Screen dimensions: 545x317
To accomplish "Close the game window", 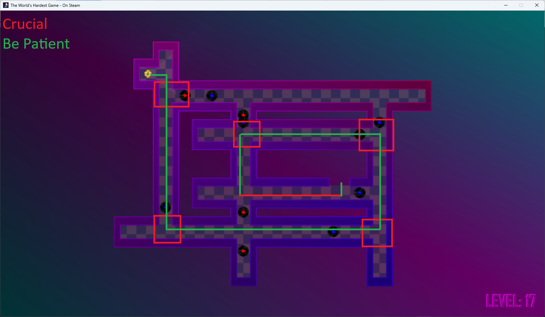I will [x=537, y=5].
